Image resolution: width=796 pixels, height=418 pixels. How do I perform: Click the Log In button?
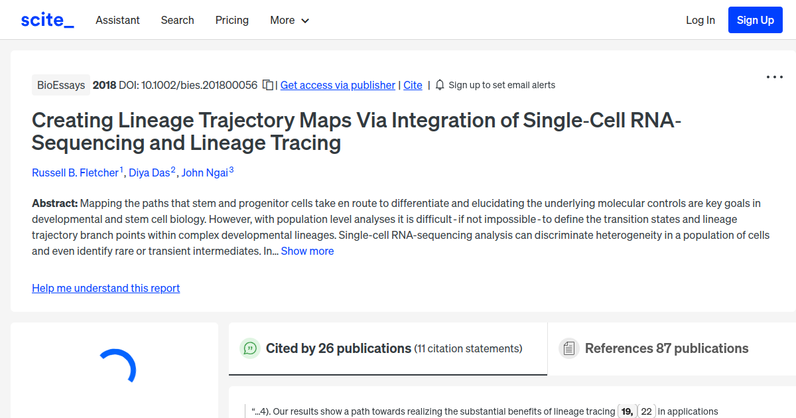(700, 20)
